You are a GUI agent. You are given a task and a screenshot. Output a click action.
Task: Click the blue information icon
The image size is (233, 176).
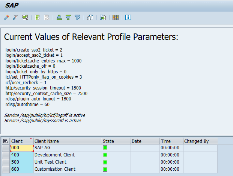tap(128, 17)
